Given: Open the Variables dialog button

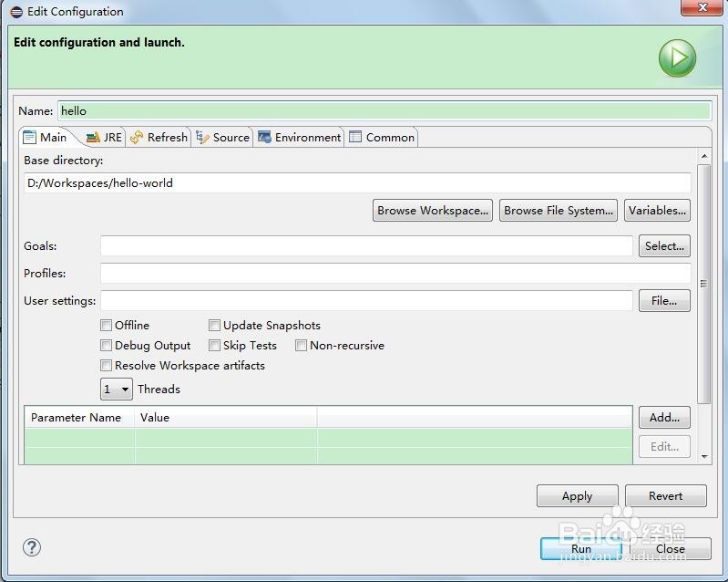Looking at the screenshot, I should (657, 211).
